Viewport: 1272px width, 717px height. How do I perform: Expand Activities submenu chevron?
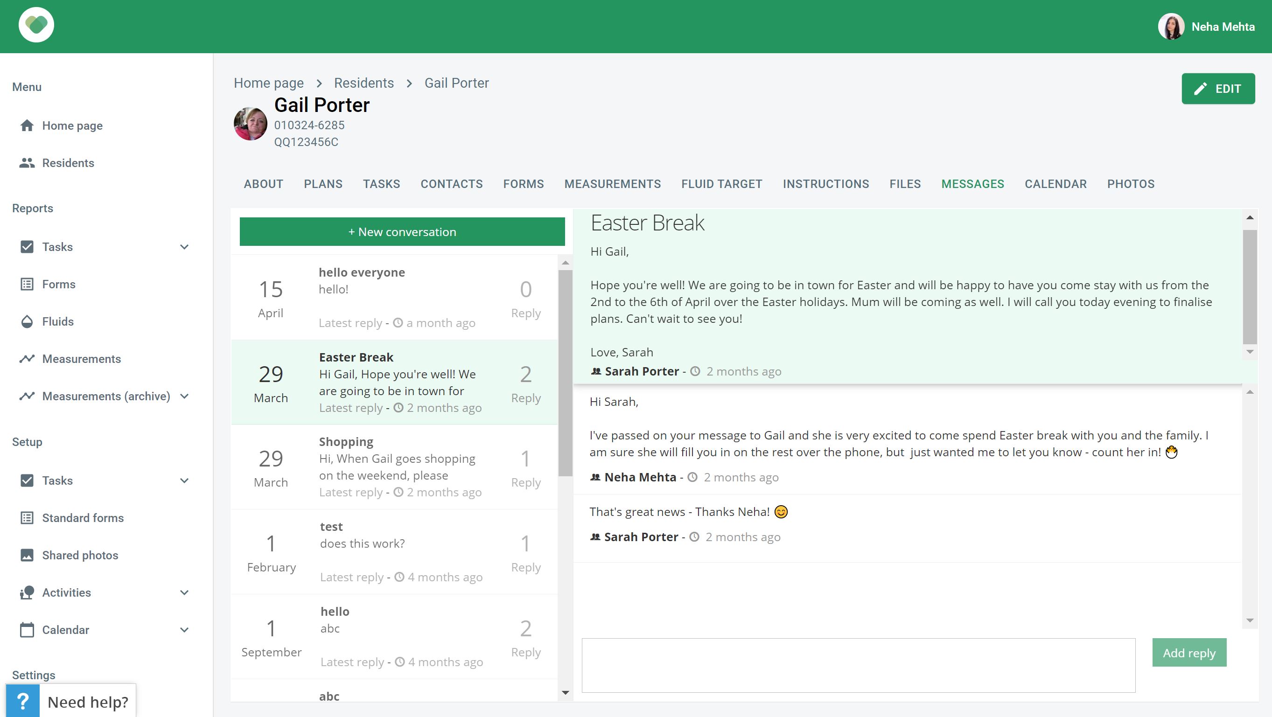(184, 592)
